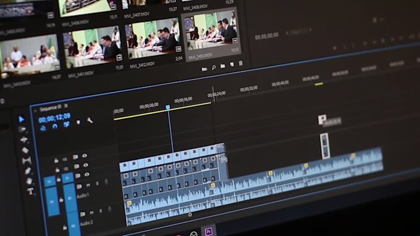Select the Razor tool
The image size is (420, 236).
click(25, 150)
